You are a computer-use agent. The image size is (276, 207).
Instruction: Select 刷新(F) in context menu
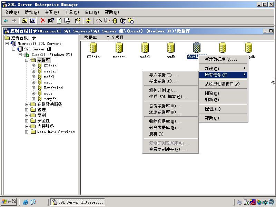click(x=223, y=100)
